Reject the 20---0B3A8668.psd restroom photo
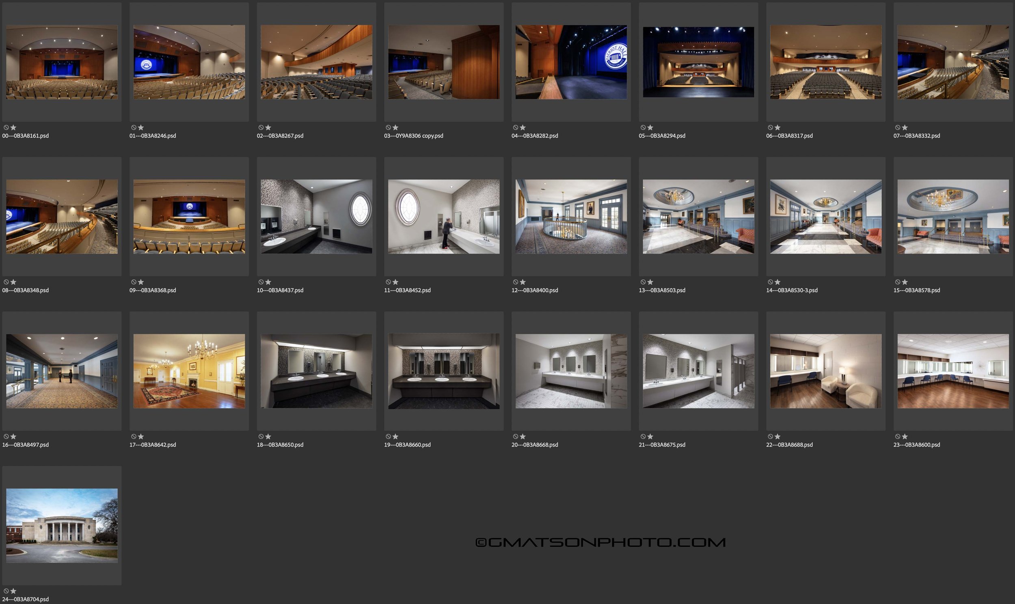 515,436
